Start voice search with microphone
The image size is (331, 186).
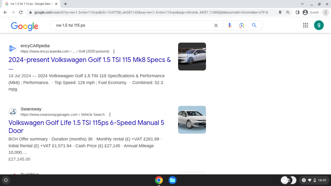pyautogui.click(x=229, y=25)
